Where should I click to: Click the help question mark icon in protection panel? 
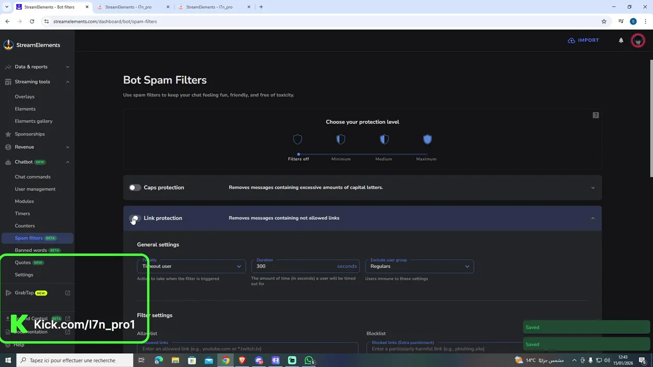pyautogui.click(x=595, y=115)
